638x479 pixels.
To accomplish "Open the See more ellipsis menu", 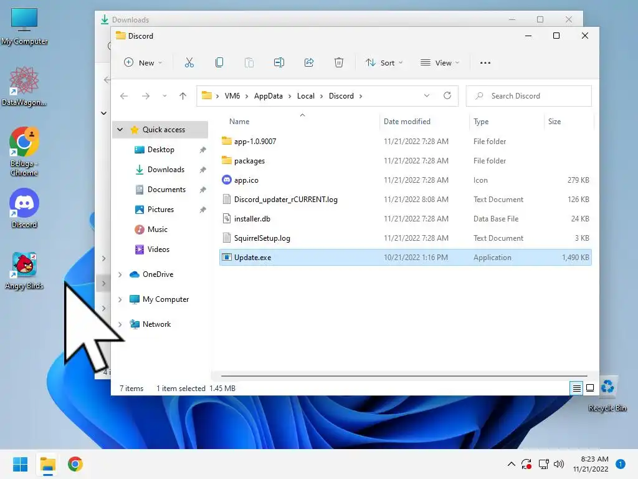I will (x=485, y=63).
